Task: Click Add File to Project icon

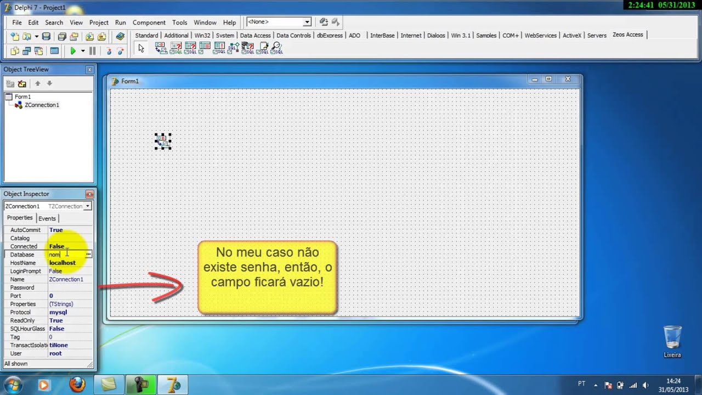Action: pyautogui.click(x=89, y=36)
